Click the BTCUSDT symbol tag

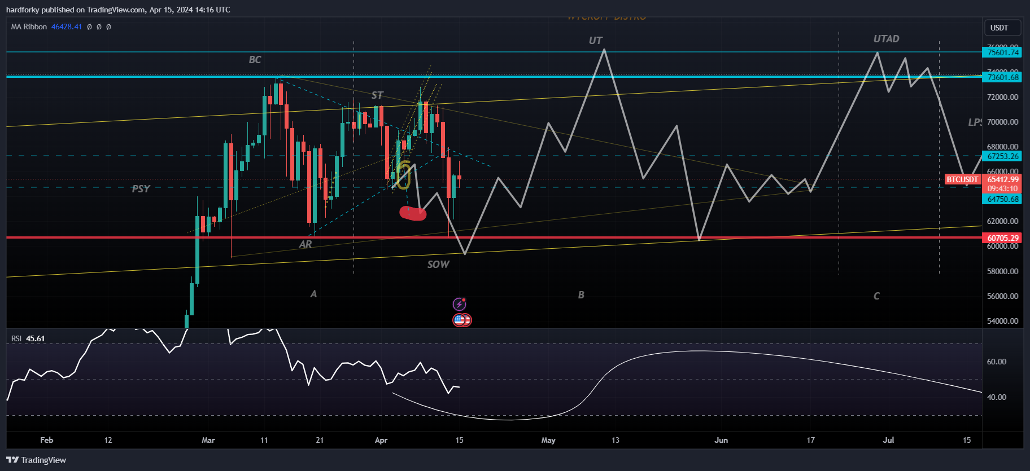963,179
